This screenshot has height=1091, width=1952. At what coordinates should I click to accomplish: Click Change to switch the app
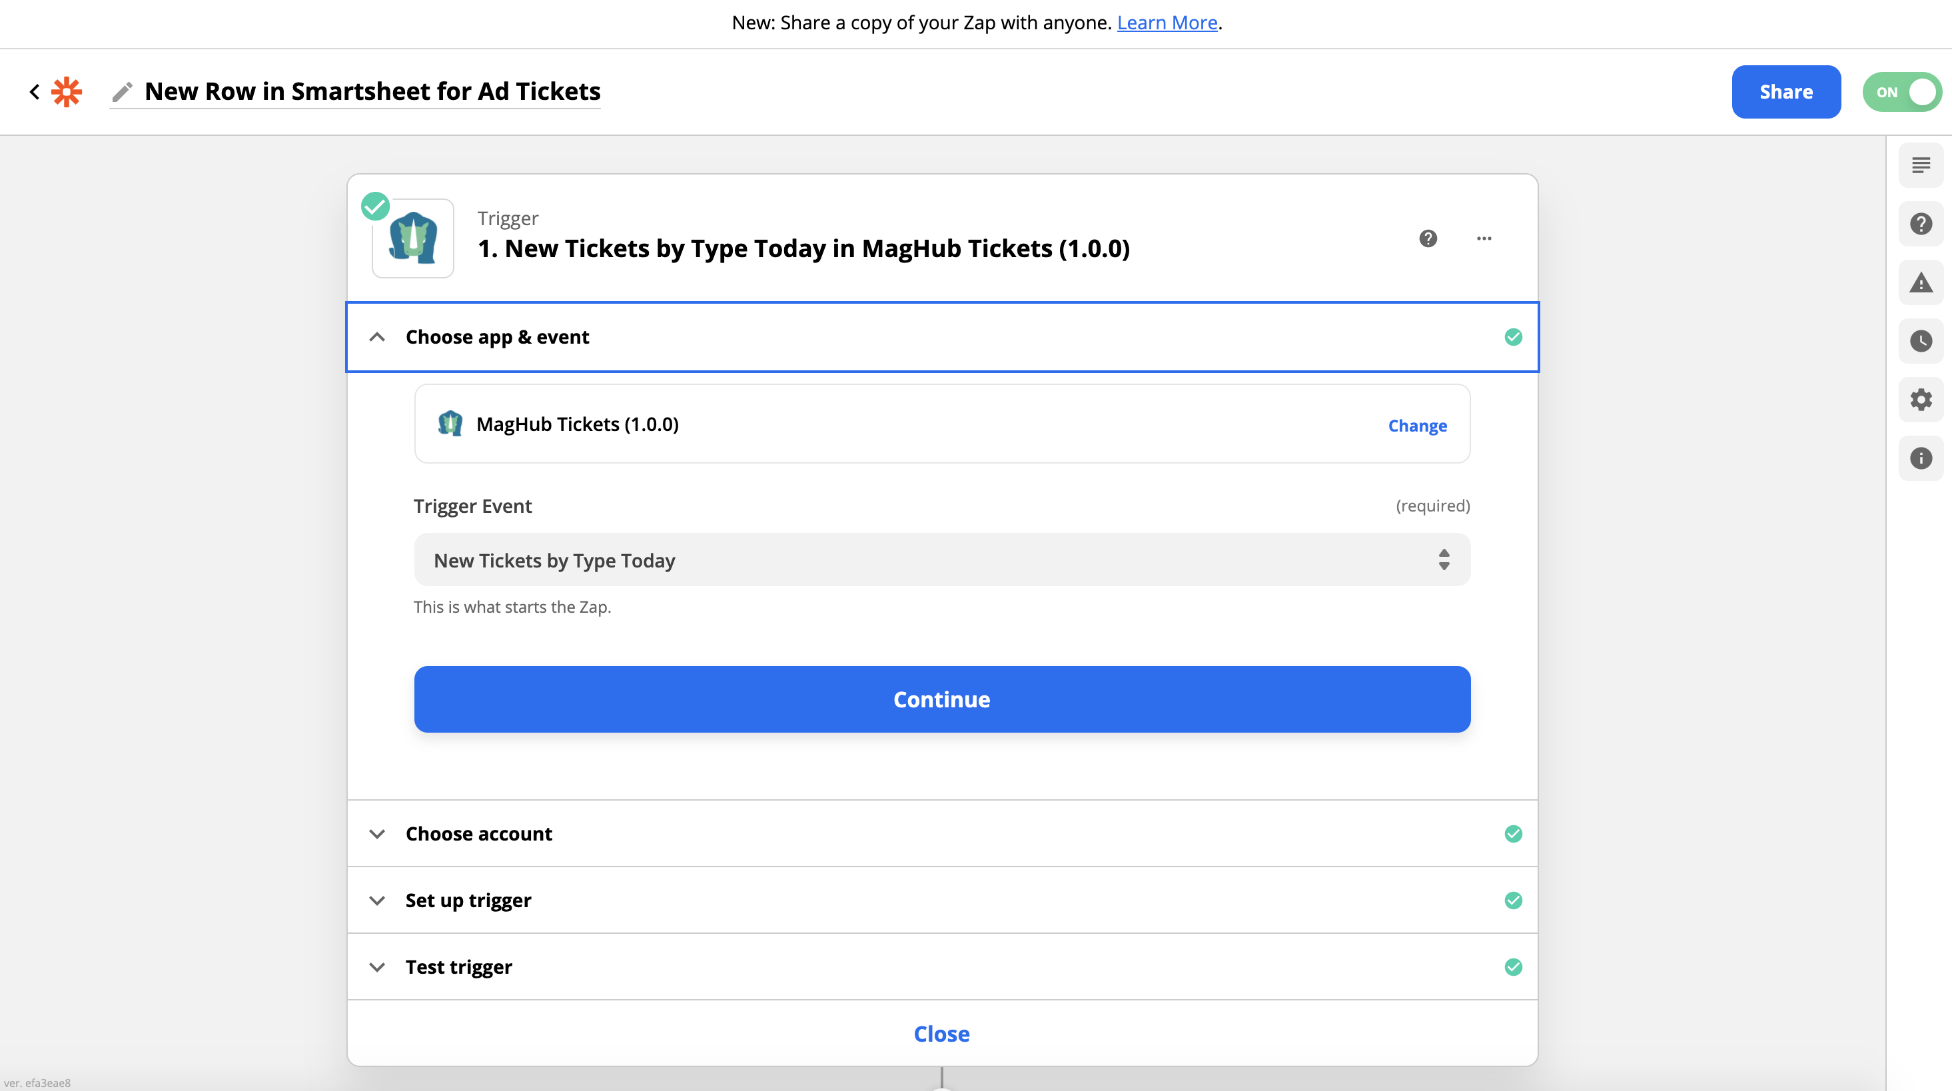[1417, 425]
